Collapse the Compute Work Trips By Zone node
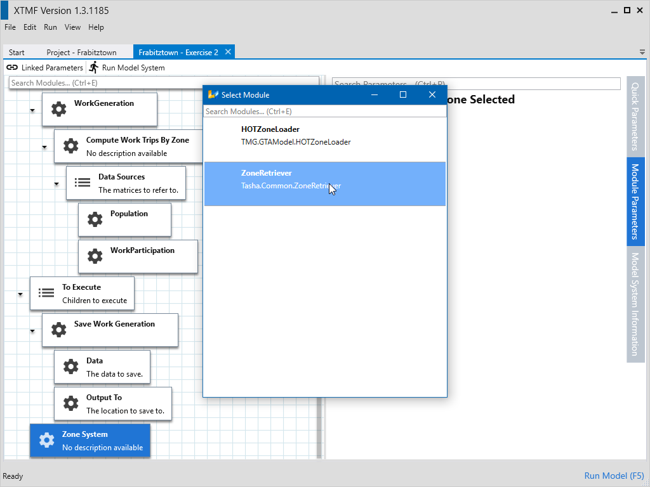Screen dimensions: 650x487 (x=44, y=148)
